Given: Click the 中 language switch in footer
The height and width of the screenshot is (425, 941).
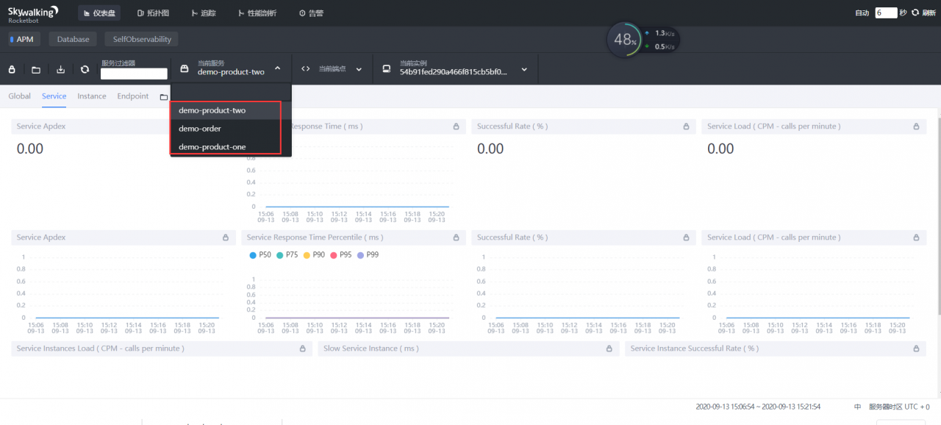Looking at the screenshot, I should [857, 407].
